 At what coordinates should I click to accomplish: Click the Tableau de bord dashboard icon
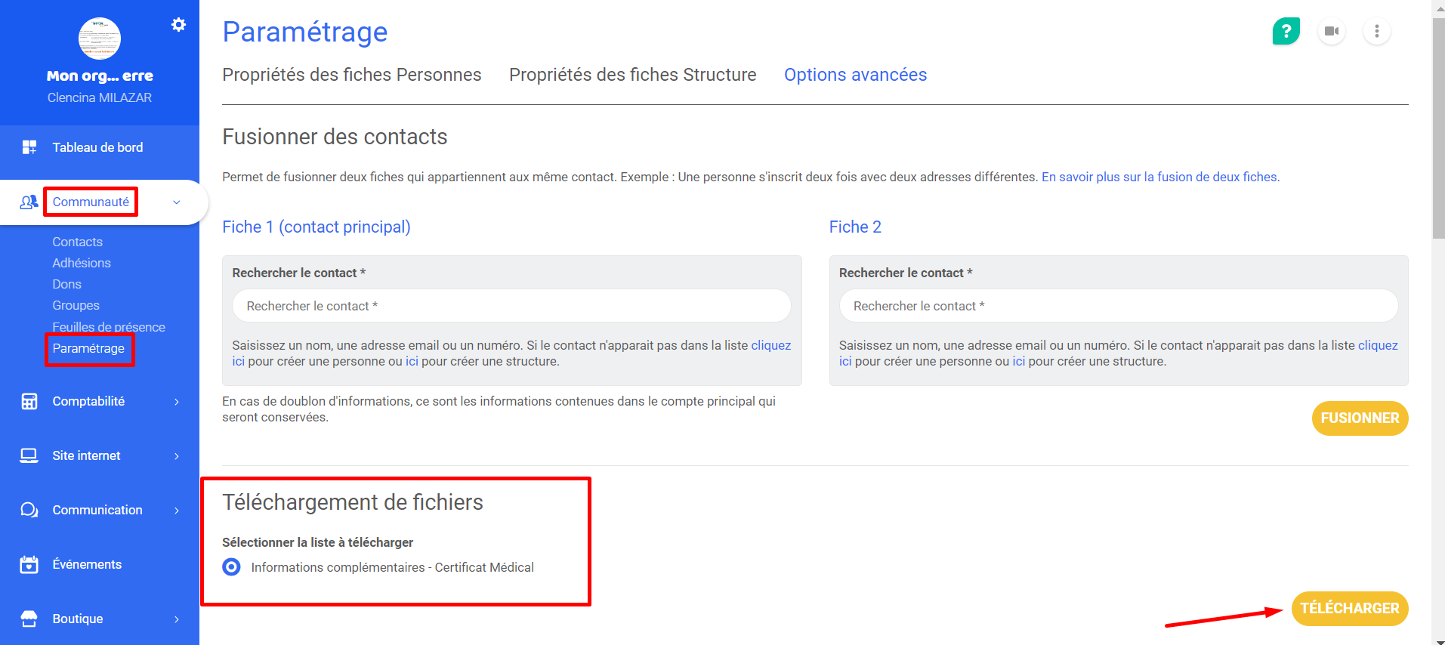(x=29, y=147)
